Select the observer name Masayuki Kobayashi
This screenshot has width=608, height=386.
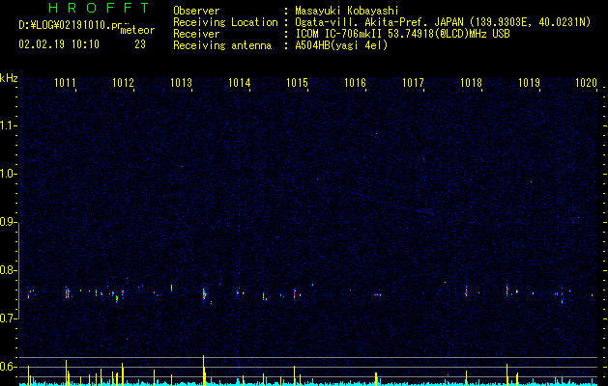[x=347, y=11]
